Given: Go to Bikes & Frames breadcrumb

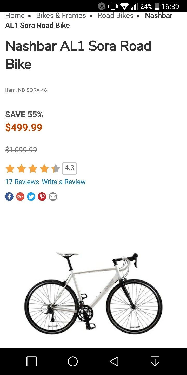Looking at the screenshot, I should pos(61,16).
